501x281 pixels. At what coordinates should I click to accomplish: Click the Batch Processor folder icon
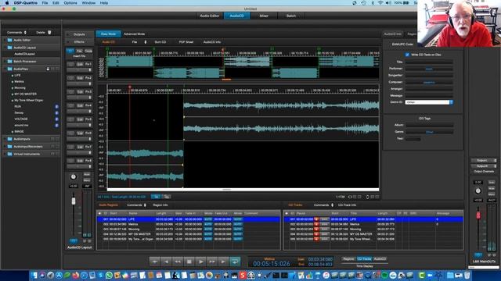[x=9, y=61]
